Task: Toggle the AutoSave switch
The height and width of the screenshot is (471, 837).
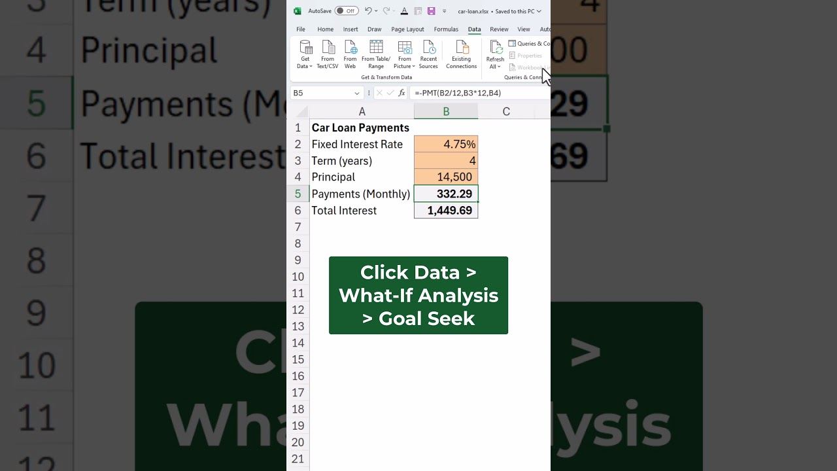Action: click(x=346, y=11)
